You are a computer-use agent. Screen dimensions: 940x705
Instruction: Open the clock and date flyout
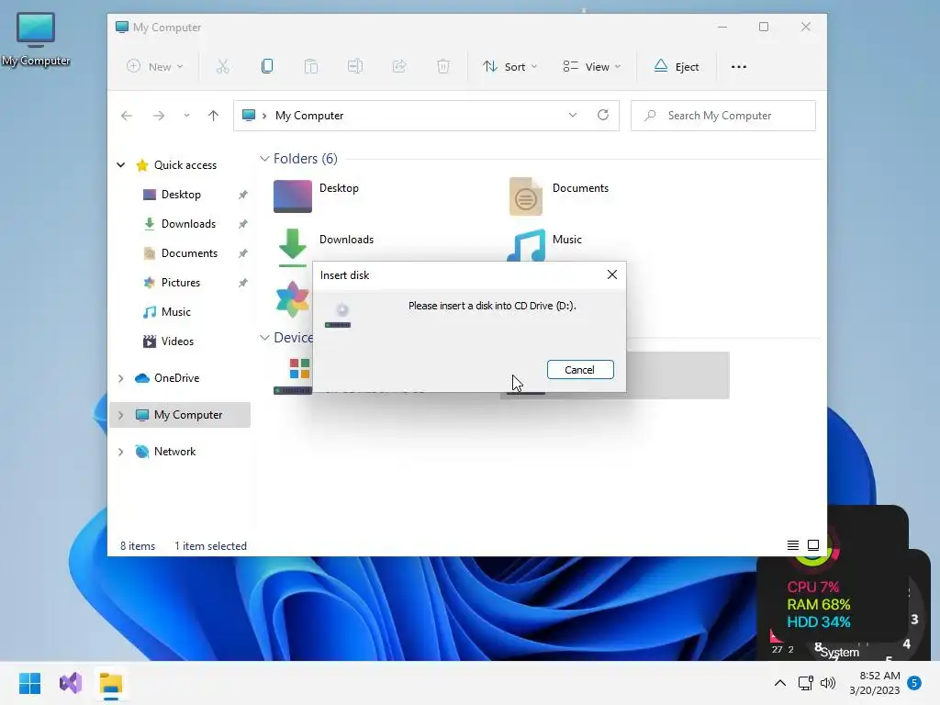click(875, 683)
